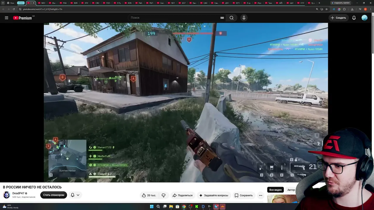Click Стать спонсором button
The height and width of the screenshot is (210, 374).
click(54, 195)
